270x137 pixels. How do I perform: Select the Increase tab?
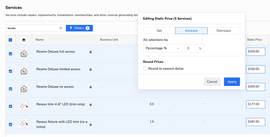[x=191, y=31]
